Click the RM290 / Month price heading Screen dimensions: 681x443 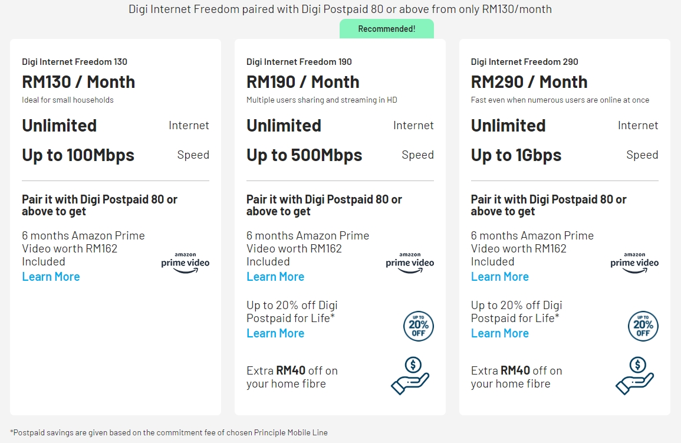(x=529, y=82)
